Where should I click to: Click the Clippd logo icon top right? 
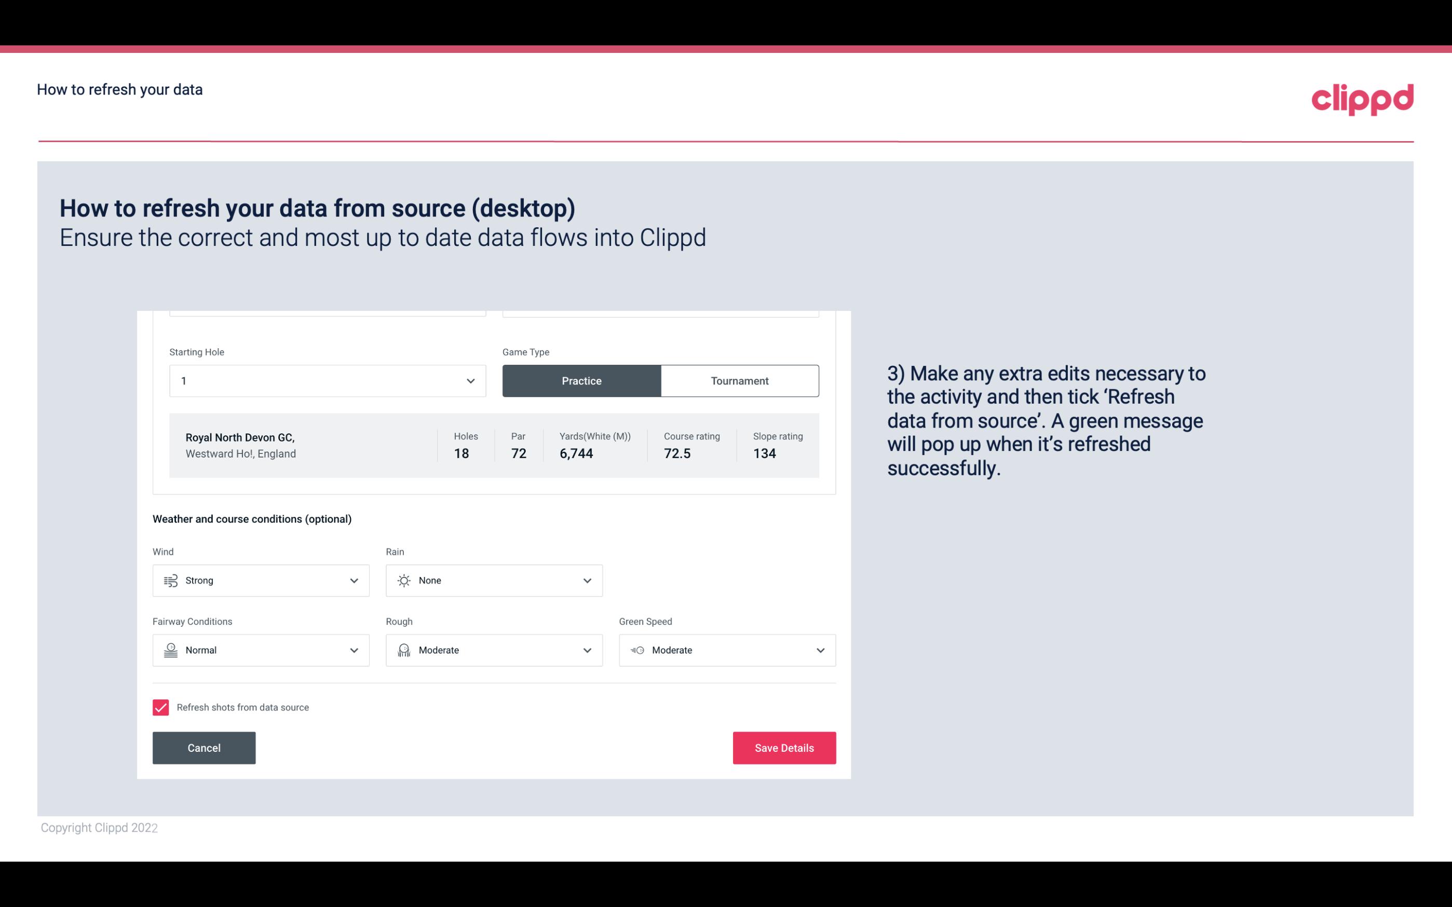coord(1364,97)
